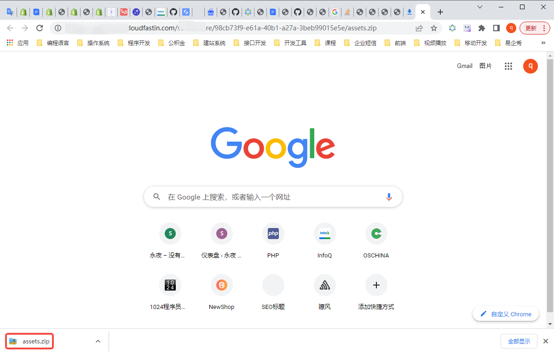
Task: Close the current active tab
Action: coord(423,12)
